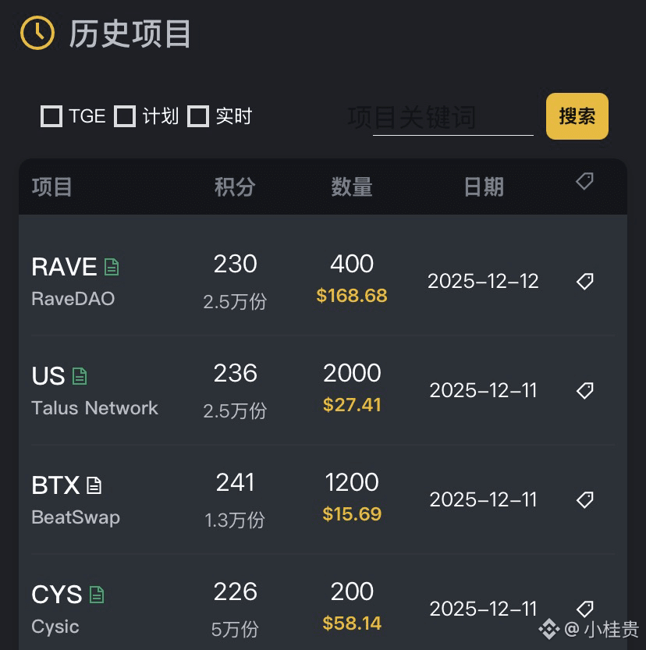Check the 计划 filter checkbox
Screen dimensions: 646x650
pos(125,117)
